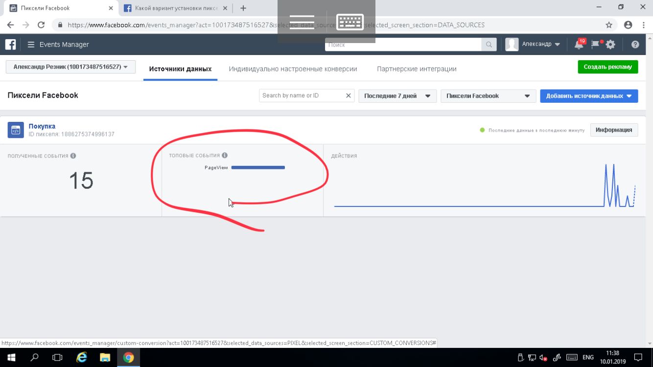Switch to Партнерские интеграции tab
This screenshot has height=367, width=653.
(417, 69)
